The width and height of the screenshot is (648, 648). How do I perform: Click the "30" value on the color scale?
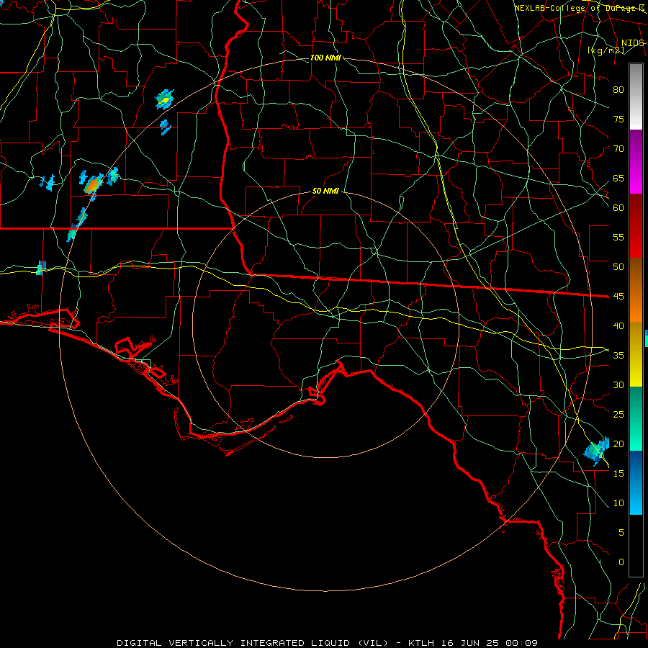coord(618,384)
